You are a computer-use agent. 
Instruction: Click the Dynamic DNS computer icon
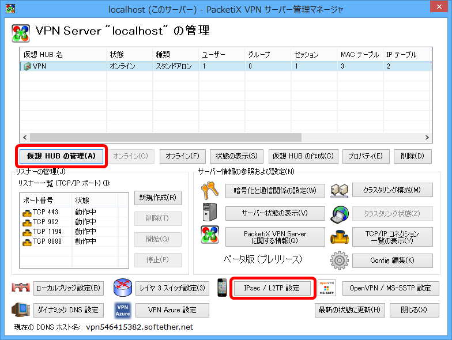[21, 310]
